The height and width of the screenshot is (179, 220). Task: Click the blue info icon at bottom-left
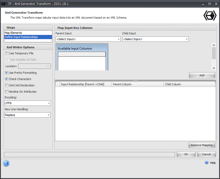[x=6, y=163]
